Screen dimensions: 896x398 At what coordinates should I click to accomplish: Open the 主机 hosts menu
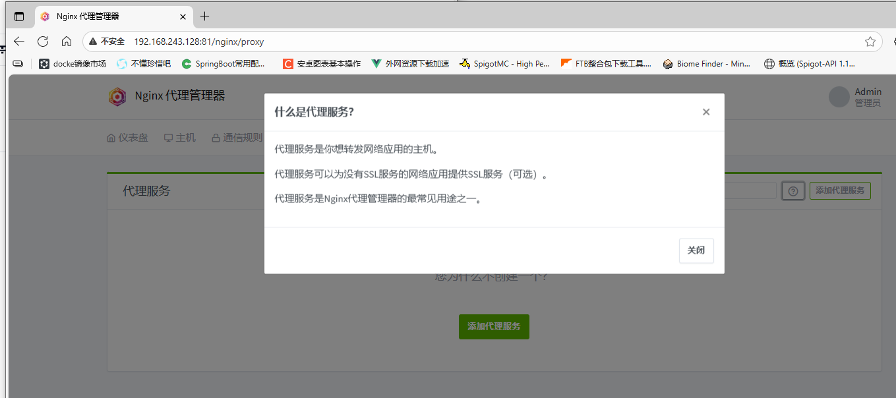[x=180, y=138]
